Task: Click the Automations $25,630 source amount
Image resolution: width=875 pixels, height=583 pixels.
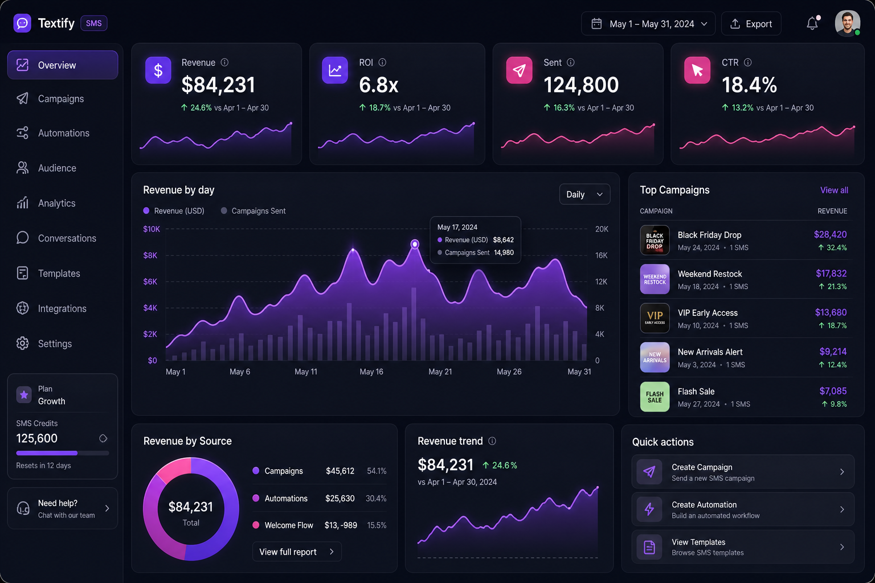Action: [340, 498]
